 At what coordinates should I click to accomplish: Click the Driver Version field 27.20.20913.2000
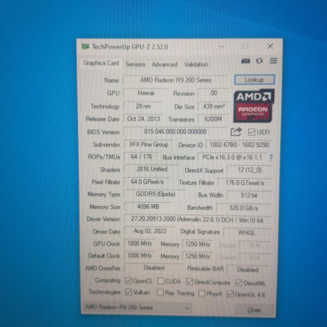pos(197,220)
